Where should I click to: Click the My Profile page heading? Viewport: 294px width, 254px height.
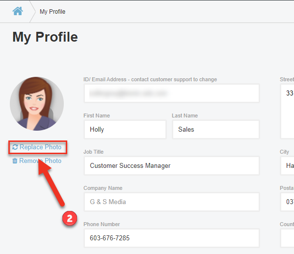coord(45,37)
